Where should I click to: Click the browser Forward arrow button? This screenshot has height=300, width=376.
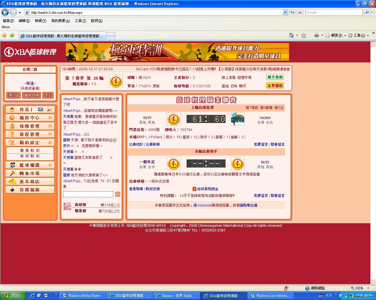click(x=13, y=12)
